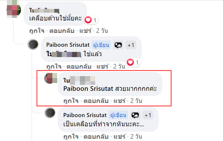
Task: Open Paiboon Srisutat's gray avatar on the ใช่แล้ว reply
Action: (x=33, y=44)
